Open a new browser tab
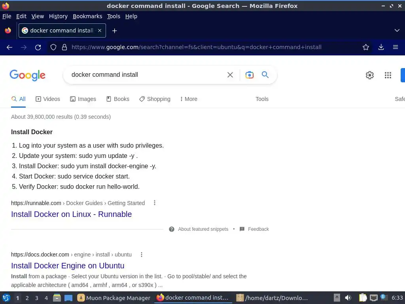 click(114, 31)
